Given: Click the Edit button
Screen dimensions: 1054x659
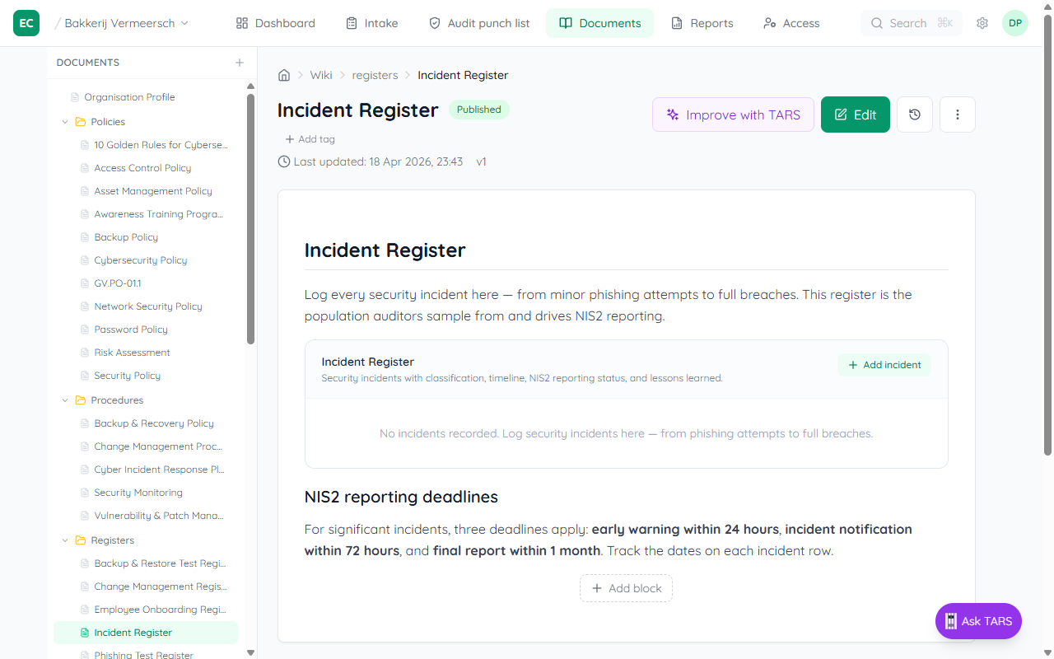Looking at the screenshot, I should coord(855,114).
